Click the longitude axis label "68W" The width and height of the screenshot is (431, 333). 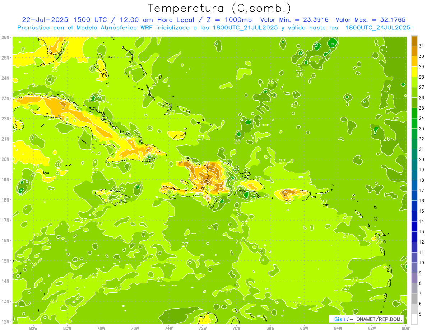(x=270, y=328)
